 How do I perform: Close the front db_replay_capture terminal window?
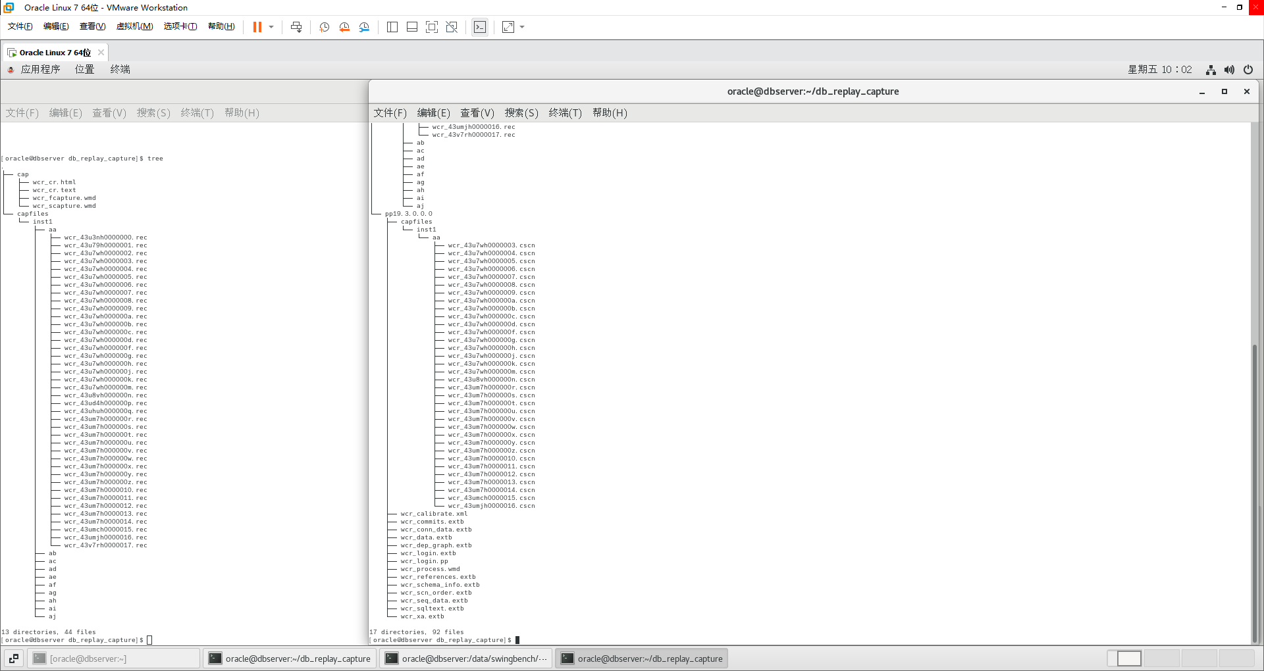coord(1247,91)
